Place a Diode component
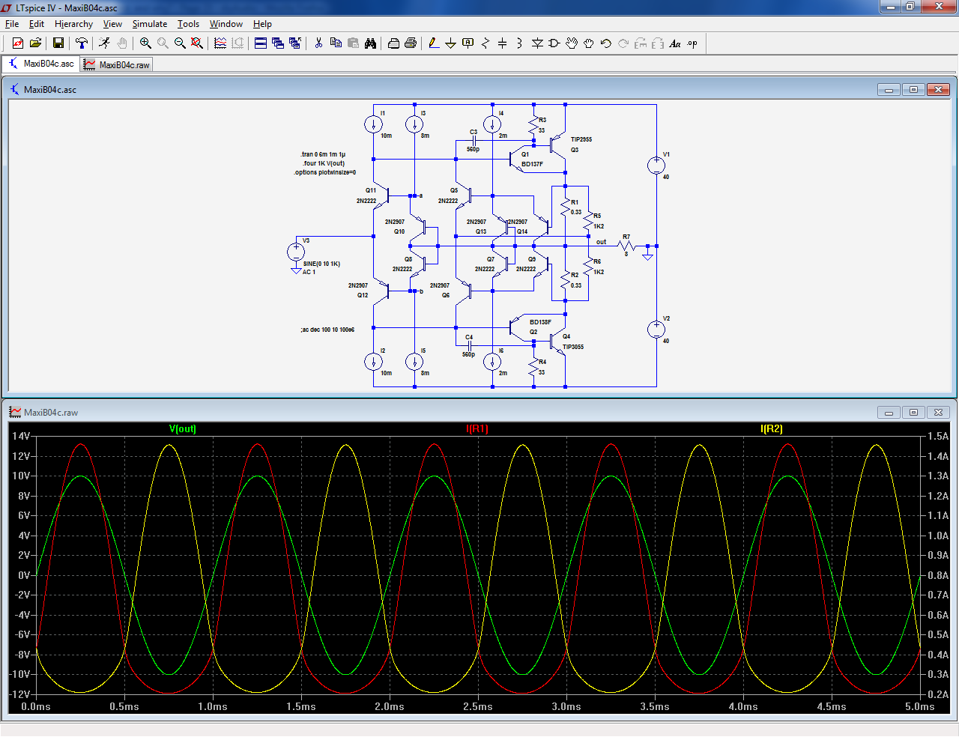Viewport: 959px width, 737px height. click(537, 43)
